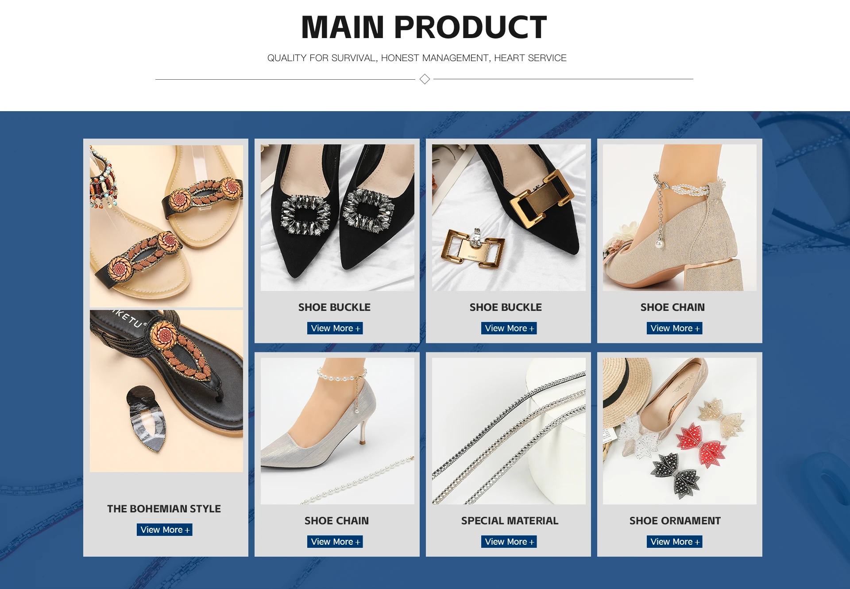Open the black flip-flop bohemian photo
This screenshot has height=589, width=850.
click(166, 391)
